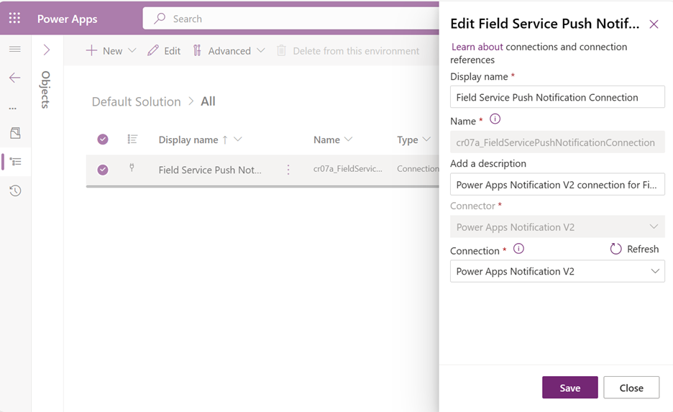Viewport: 673px width, 412px height.
Task: Edit the Add a description field
Action: pyautogui.click(x=557, y=185)
